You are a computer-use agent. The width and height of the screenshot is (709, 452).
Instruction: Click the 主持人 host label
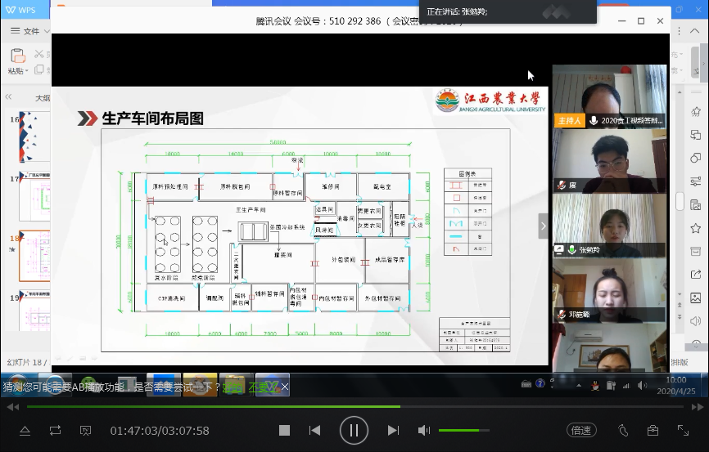pos(568,120)
